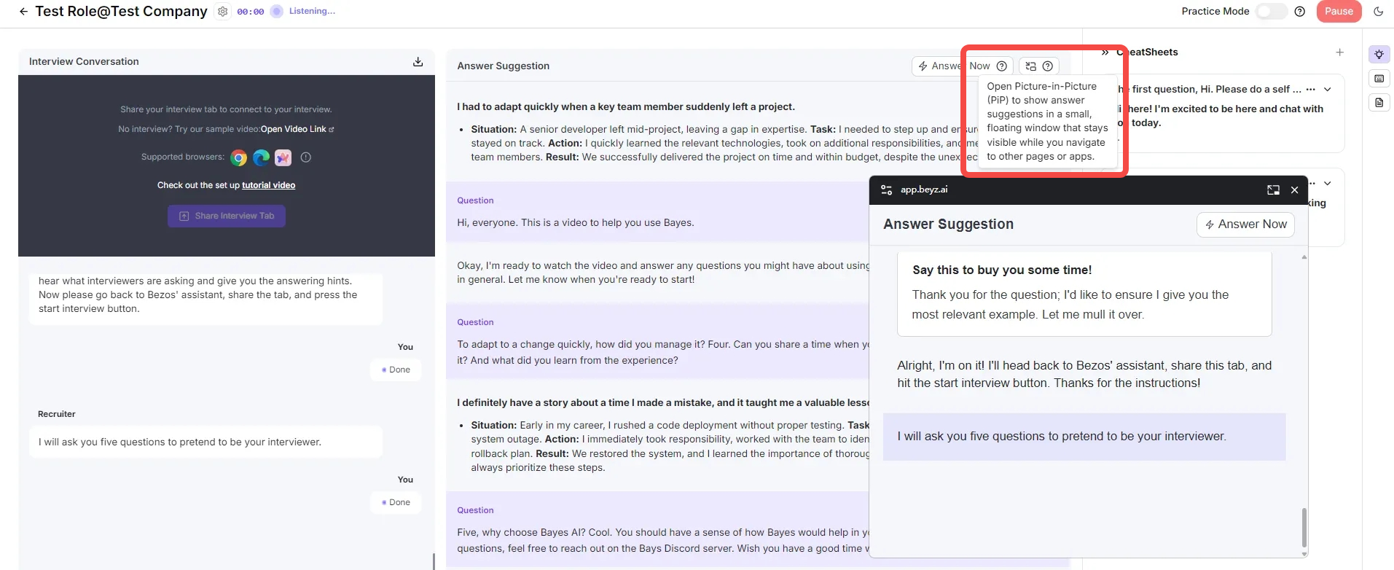Viewport: 1394px width, 570px height.
Task: Click the Share Interview Tab button
Action: tap(227, 216)
